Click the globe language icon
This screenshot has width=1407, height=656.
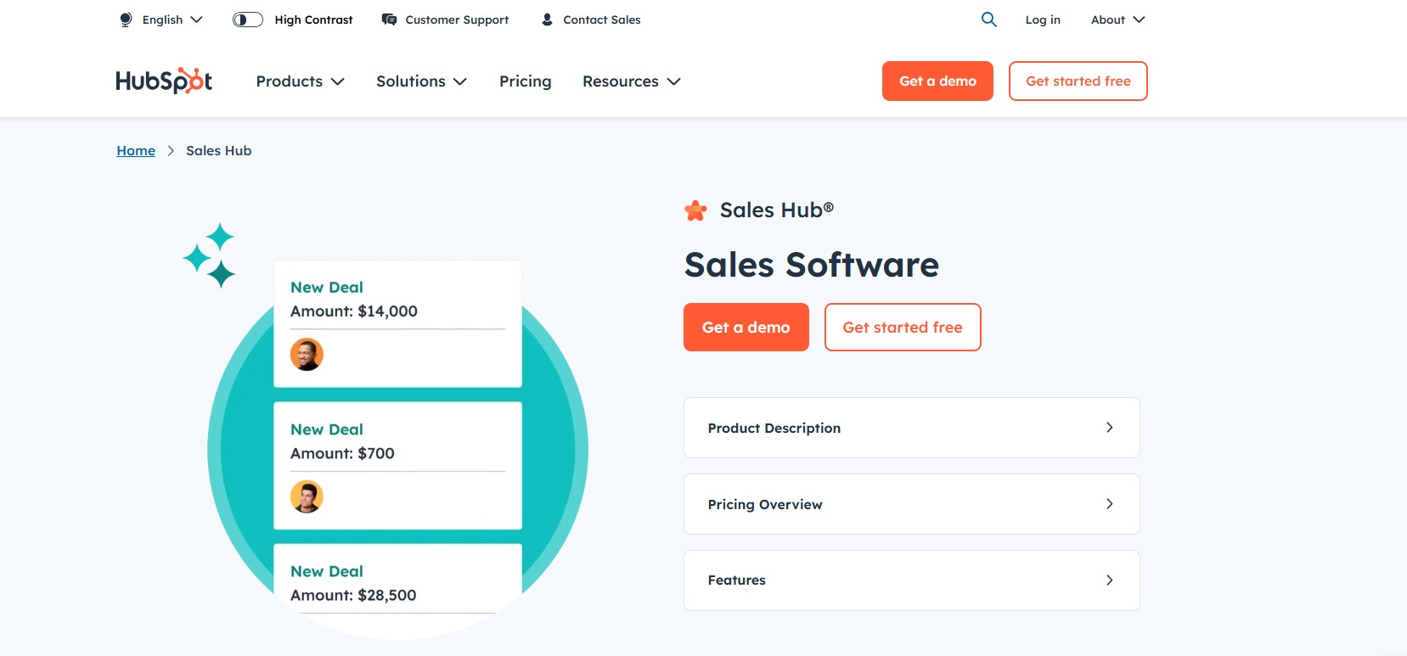[126, 20]
